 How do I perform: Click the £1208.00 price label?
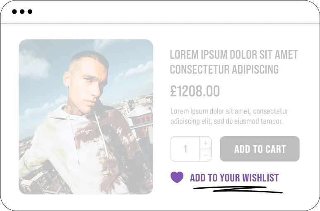click(x=195, y=91)
